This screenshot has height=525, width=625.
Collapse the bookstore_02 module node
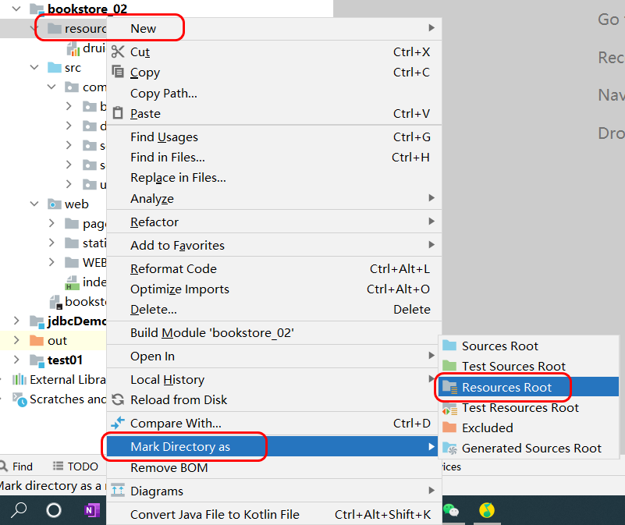point(16,9)
